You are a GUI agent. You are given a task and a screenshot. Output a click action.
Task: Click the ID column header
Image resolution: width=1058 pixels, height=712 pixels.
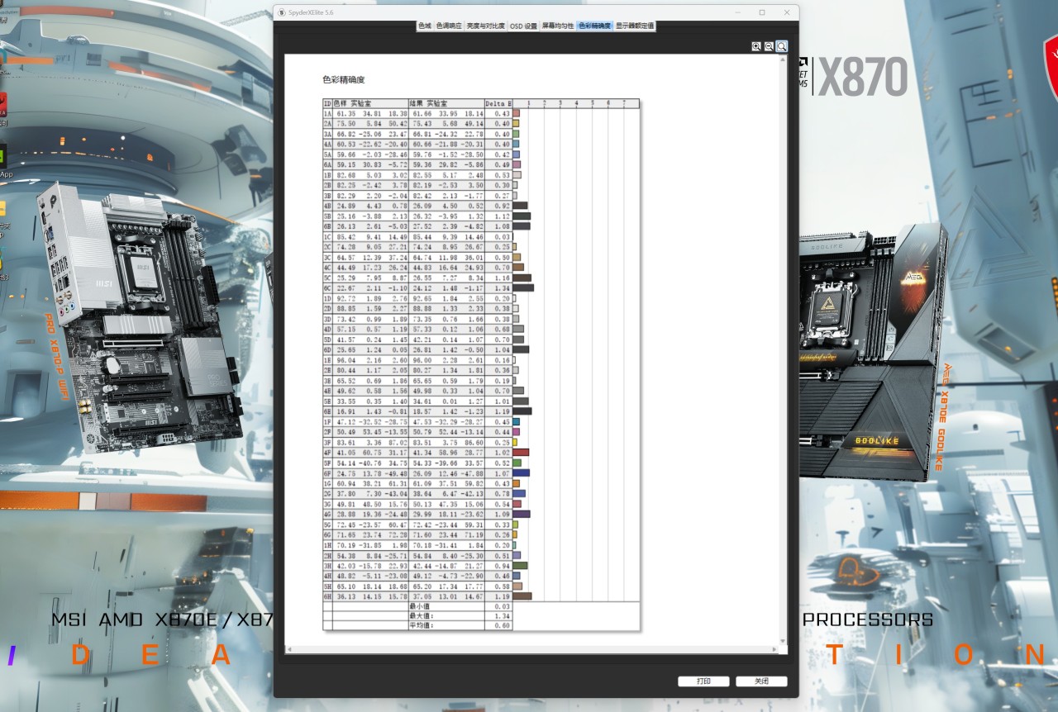point(327,103)
